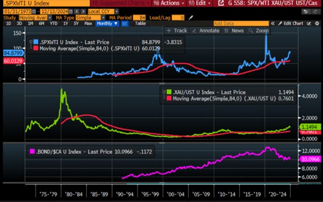Open the News overlay tool
Screen dimensions: 323x202
point(234,31)
